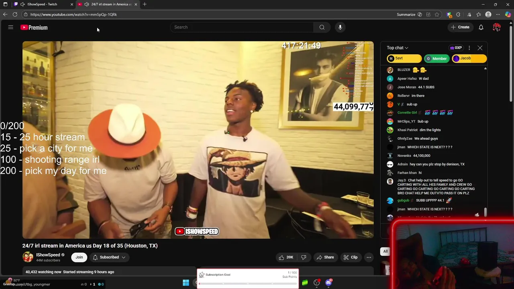Open new browser tab

pos(145,4)
